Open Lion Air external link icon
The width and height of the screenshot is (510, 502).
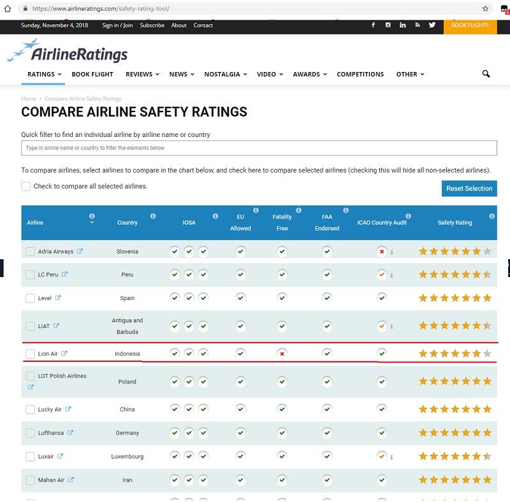click(64, 354)
